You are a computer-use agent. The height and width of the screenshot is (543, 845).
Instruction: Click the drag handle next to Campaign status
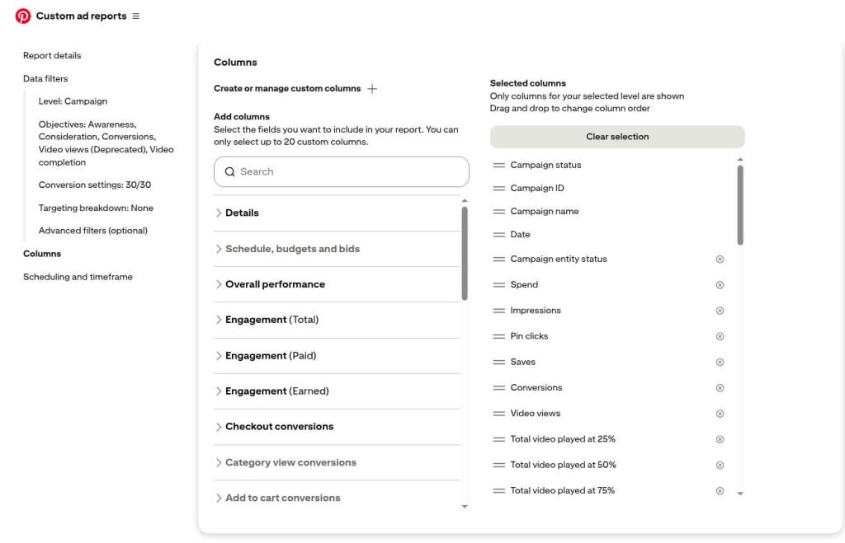[501, 165]
